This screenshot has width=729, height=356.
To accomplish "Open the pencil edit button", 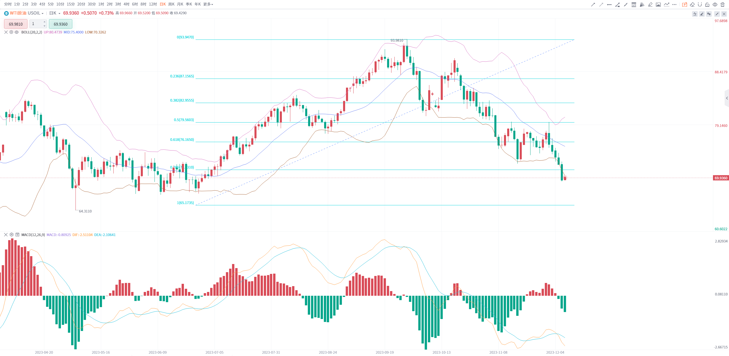I will click(x=702, y=14).
